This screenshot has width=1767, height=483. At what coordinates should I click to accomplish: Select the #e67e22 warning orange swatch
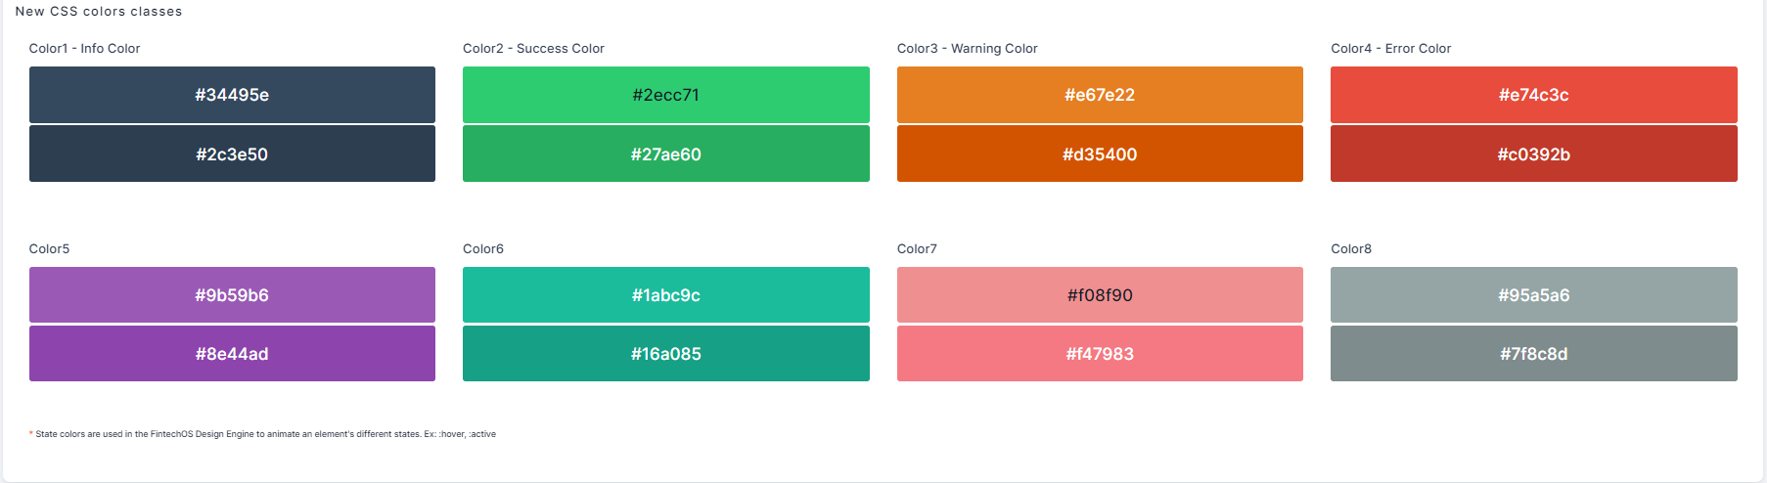pos(1100,95)
